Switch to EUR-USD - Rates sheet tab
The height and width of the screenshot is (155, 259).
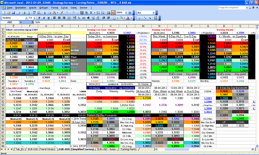(107, 149)
